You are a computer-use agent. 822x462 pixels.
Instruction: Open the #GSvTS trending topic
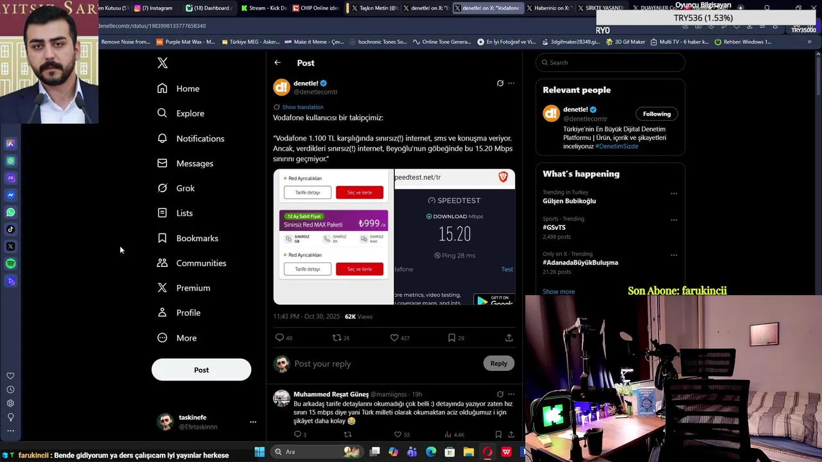[x=554, y=227]
